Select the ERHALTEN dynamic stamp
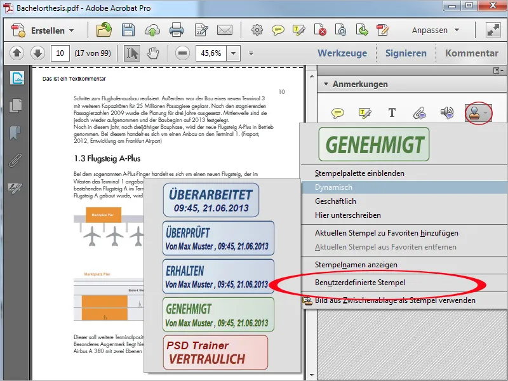Image resolution: width=508 pixels, height=381 pixels. (x=218, y=276)
